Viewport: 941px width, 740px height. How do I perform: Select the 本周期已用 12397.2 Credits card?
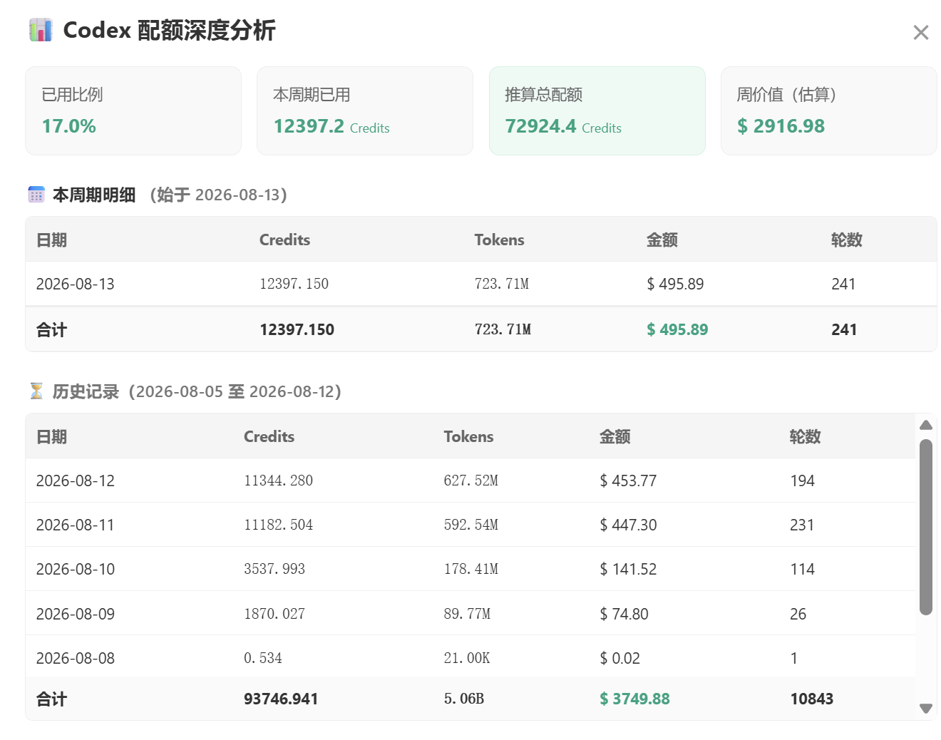(x=365, y=111)
